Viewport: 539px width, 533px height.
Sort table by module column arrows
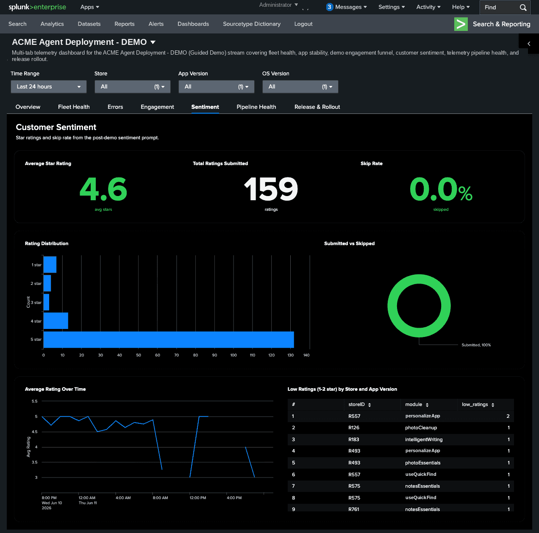427,405
